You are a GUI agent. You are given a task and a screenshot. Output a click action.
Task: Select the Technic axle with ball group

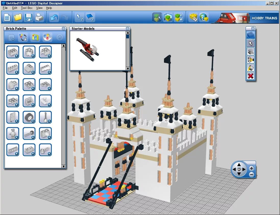pyautogui.click(x=29, y=133)
